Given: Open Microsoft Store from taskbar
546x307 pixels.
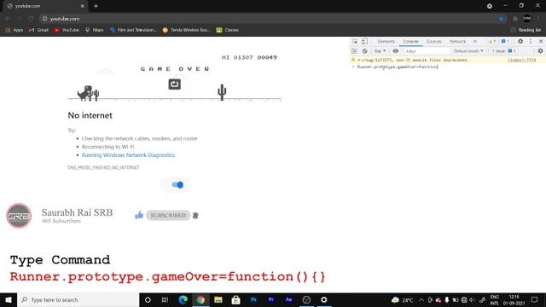Looking at the screenshot, I should pyautogui.click(x=235, y=299).
